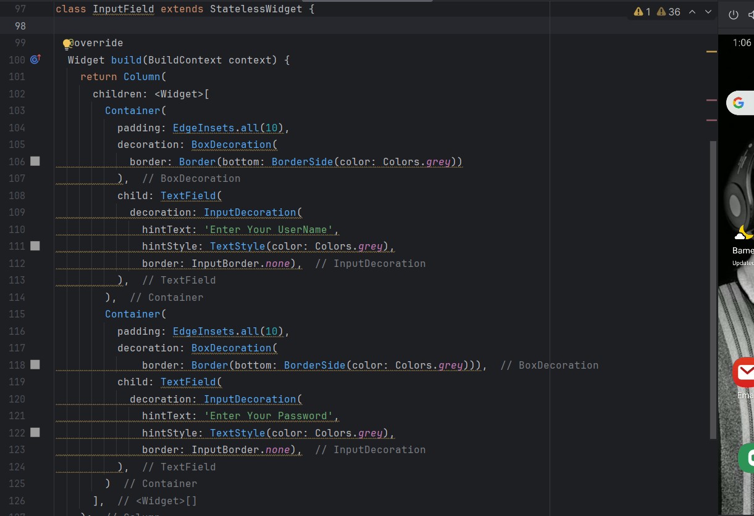The height and width of the screenshot is (516, 754).
Task: Click the editor vertical scrollbar thumb
Action: [x=714, y=290]
